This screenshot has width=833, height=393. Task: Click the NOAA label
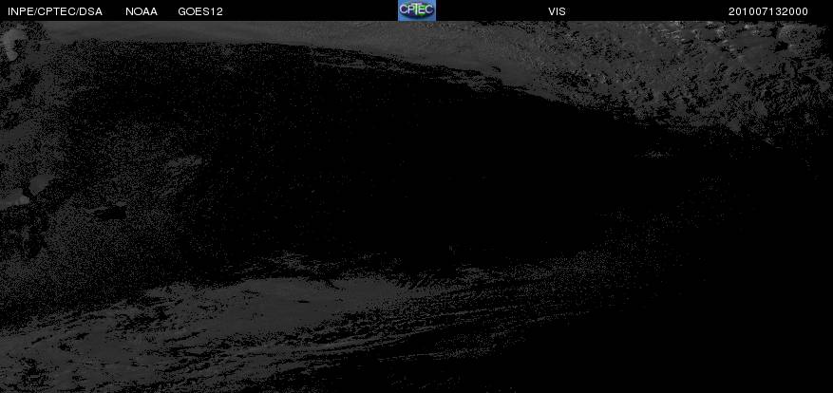[142, 11]
